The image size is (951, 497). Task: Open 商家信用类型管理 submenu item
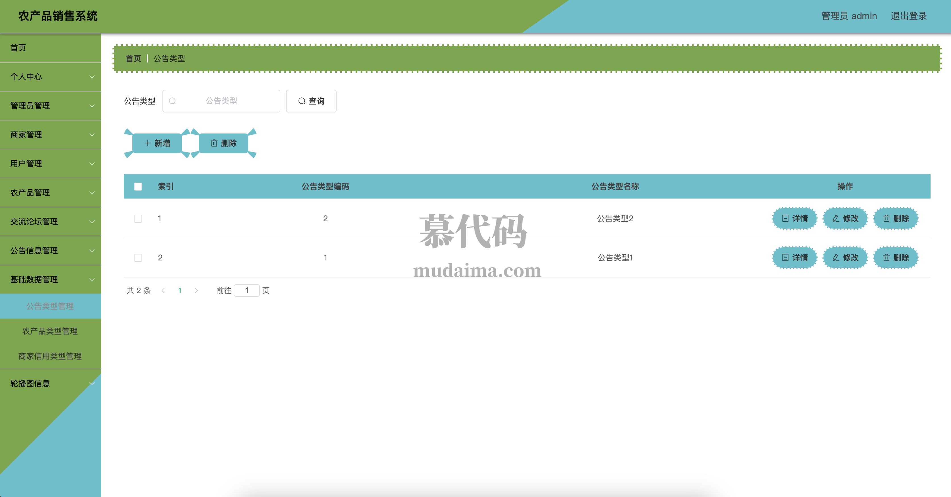[50, 356]
